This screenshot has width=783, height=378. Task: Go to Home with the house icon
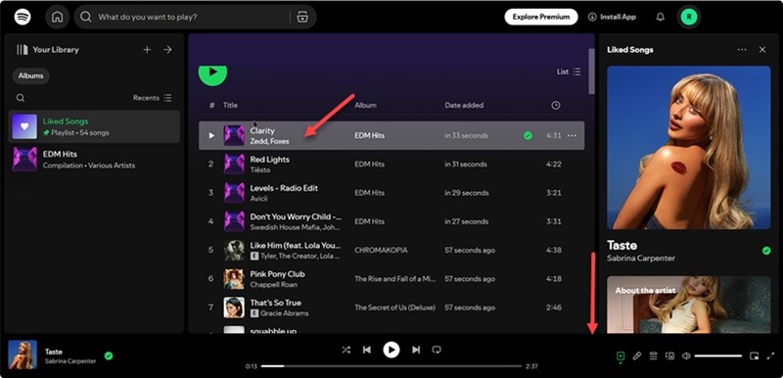coord(58,17)
